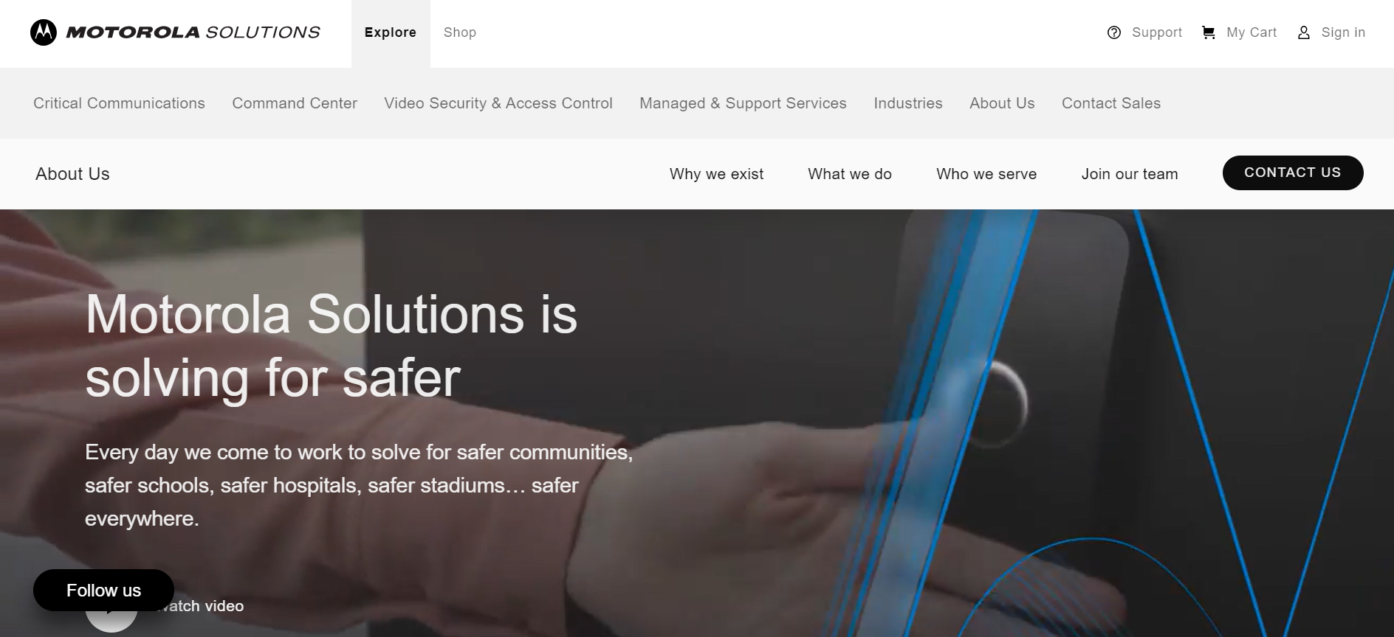1394x637 pixels.
Task: Go to Contact Sales
Action: point(1111,103)
